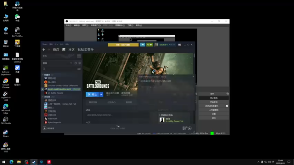Go back with Steam's back arrow
Screen dimensions: 294x165
tap(44, 49)
